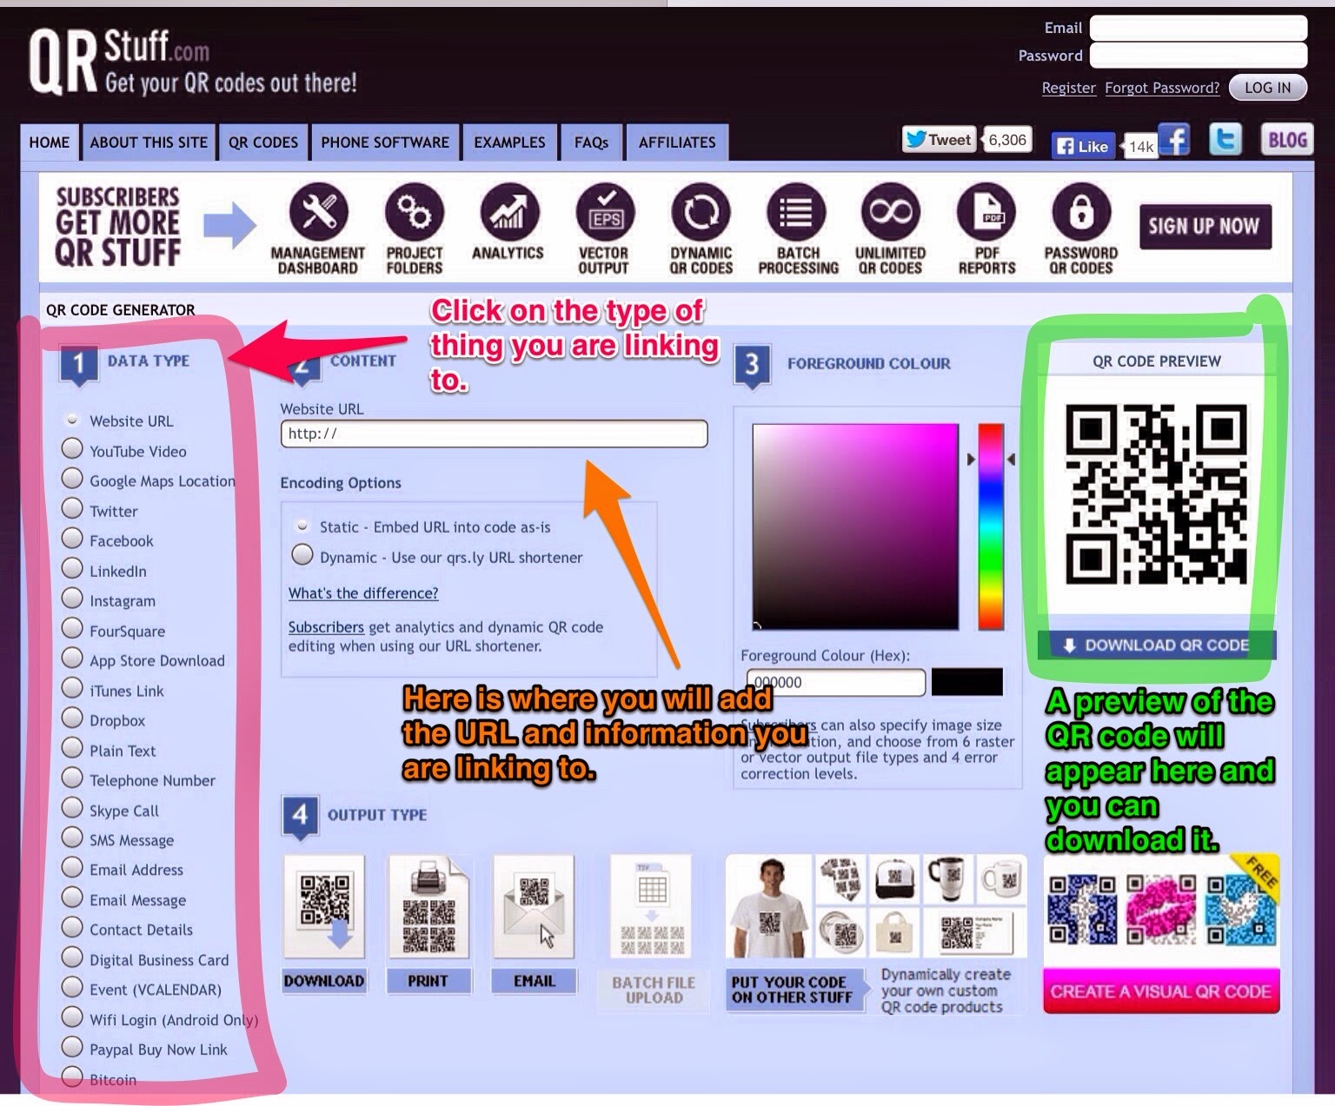Select the Email Message data type

(x=73, y=897)
